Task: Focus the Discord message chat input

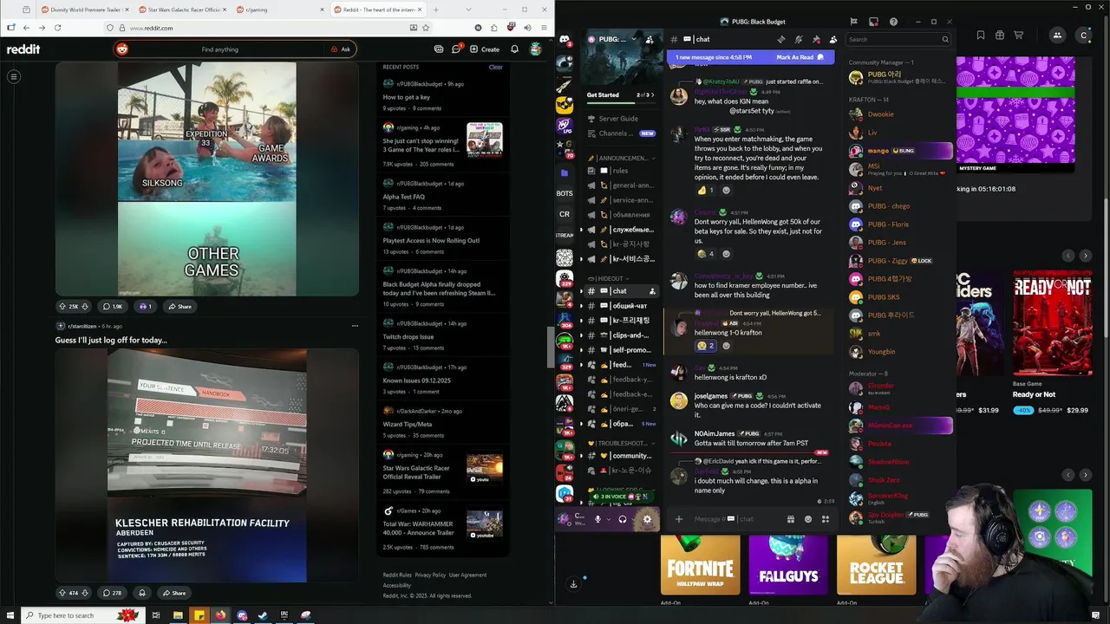Action: coord(737,519)
